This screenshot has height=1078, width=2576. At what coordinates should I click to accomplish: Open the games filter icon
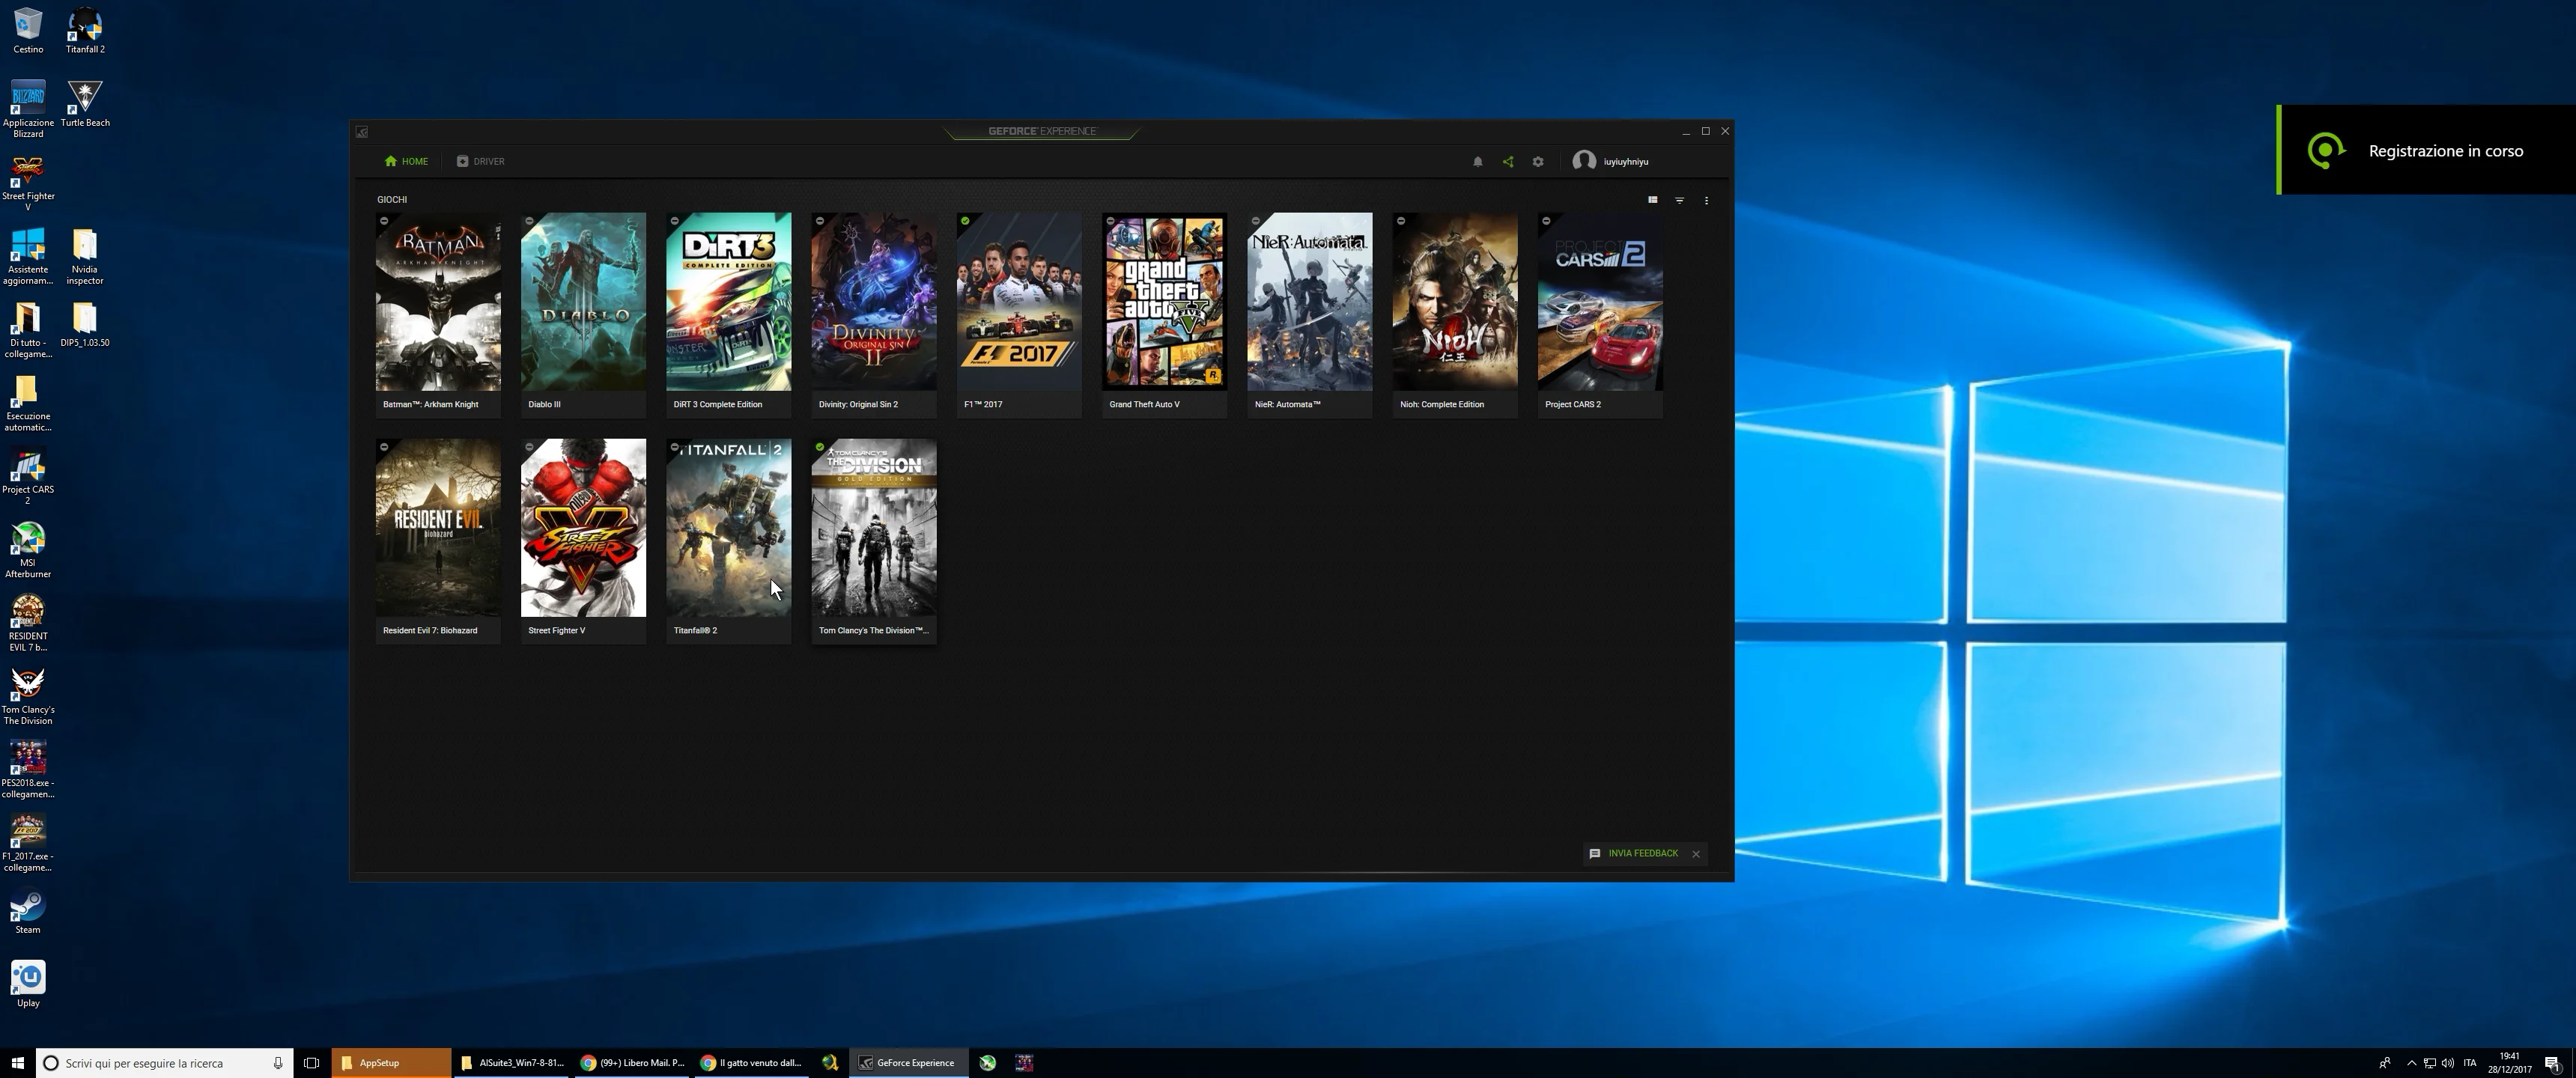pos(1679,200)
